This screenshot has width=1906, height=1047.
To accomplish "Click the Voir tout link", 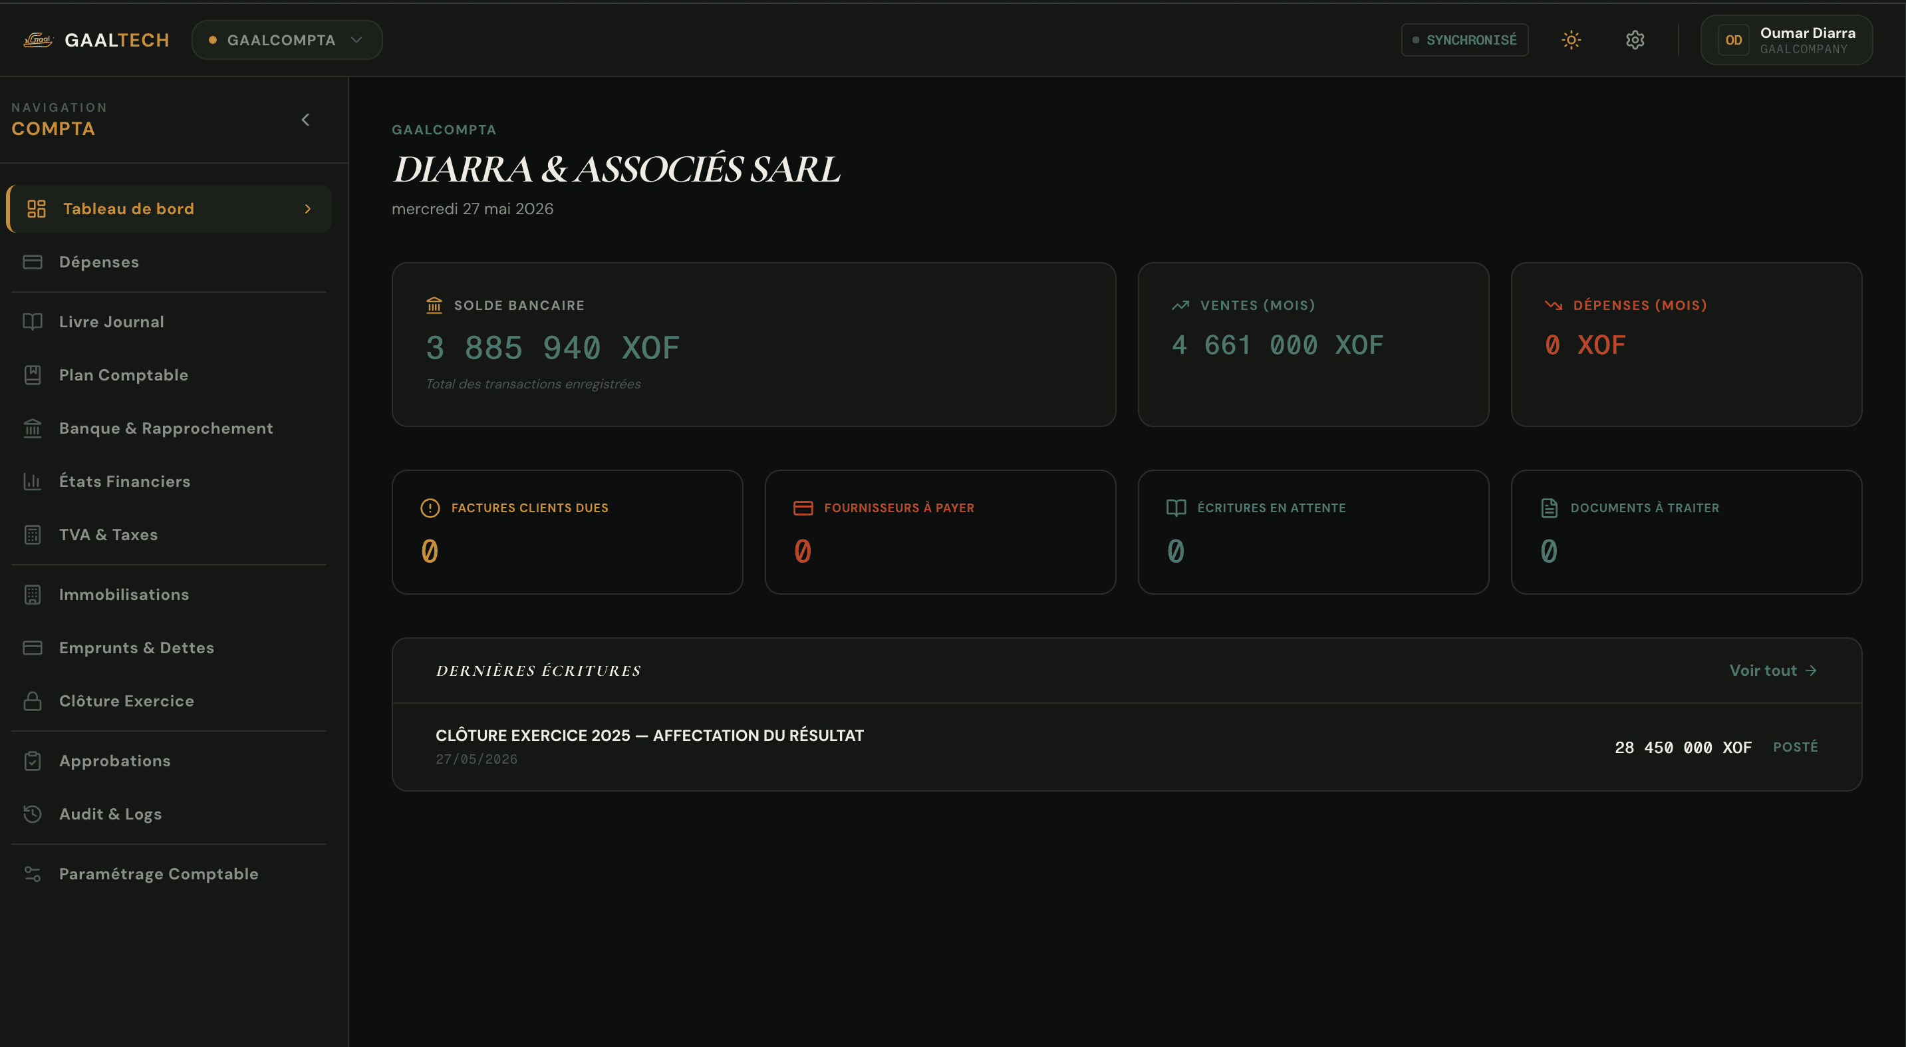I will click(x=1773, y=671).
